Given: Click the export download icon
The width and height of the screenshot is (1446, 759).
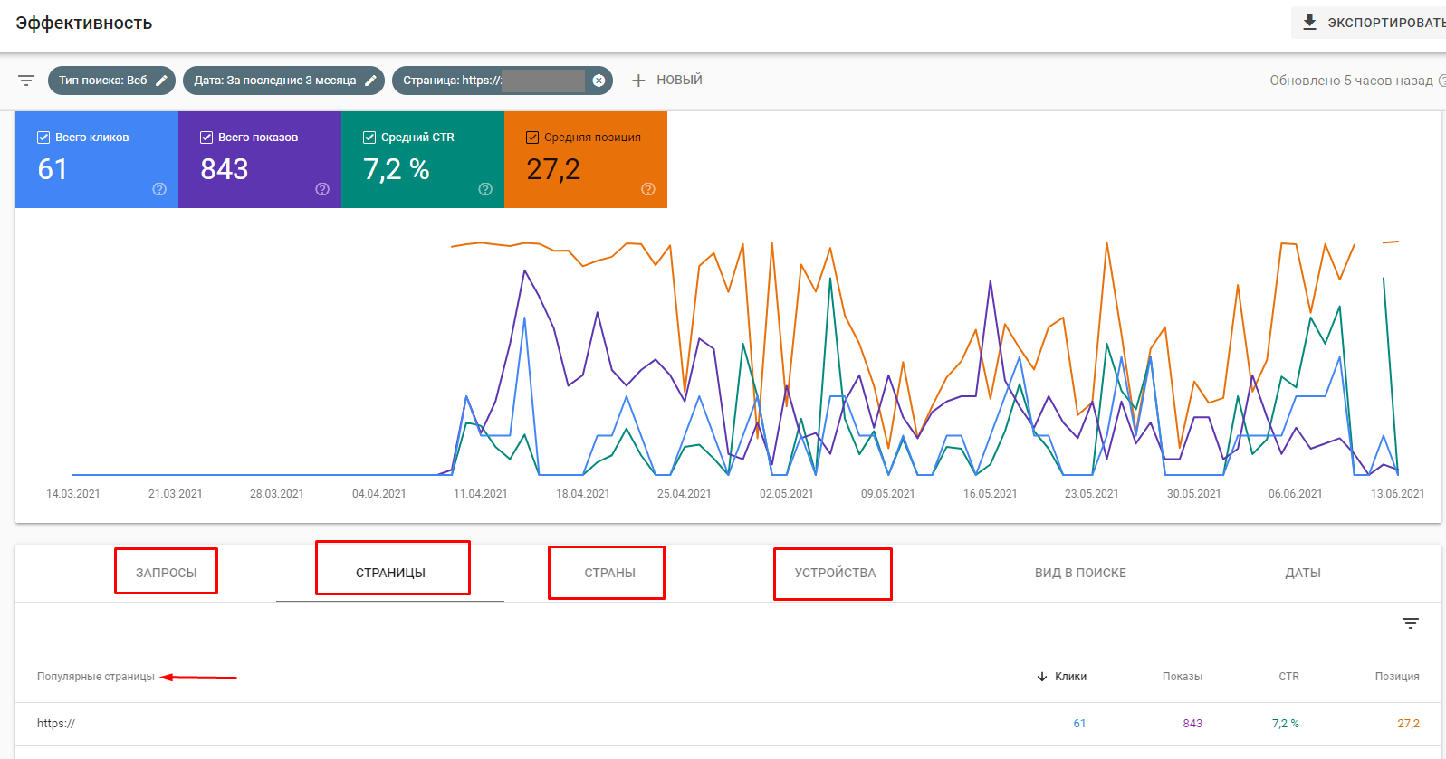Looking at the screenshot, I should (1309, 23).
